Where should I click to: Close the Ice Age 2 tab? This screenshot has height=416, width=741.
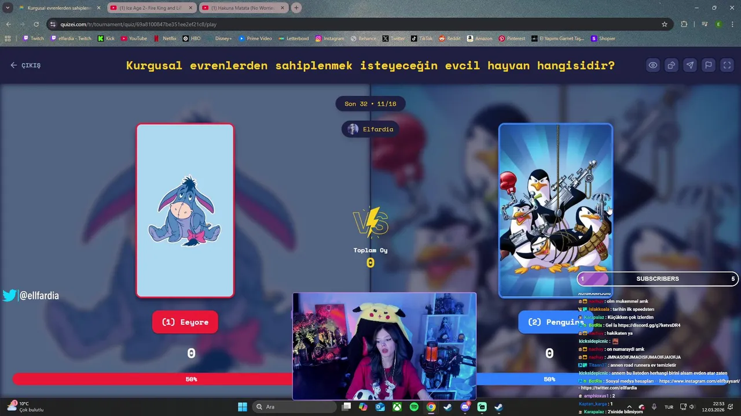[190, 8]
